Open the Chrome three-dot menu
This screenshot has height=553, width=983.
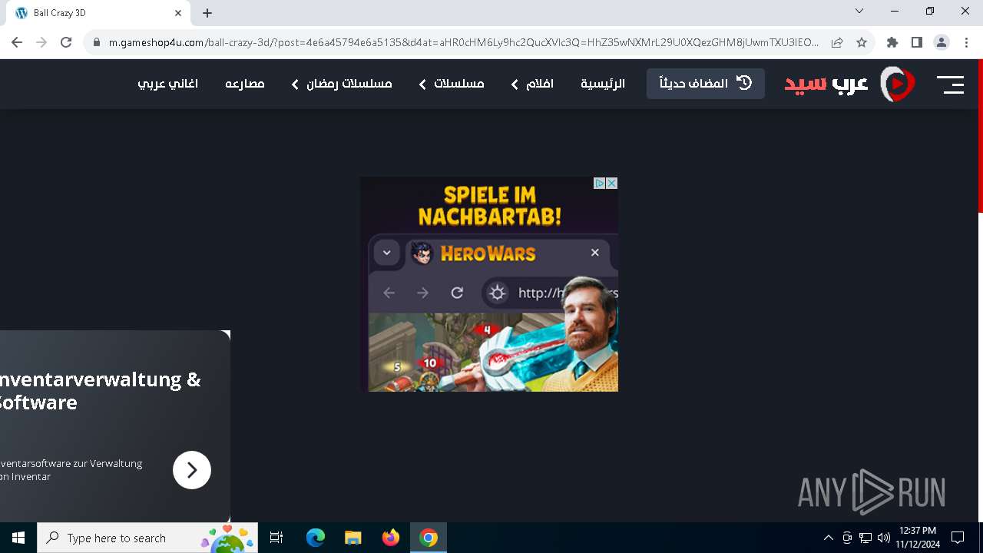point(966,42)
